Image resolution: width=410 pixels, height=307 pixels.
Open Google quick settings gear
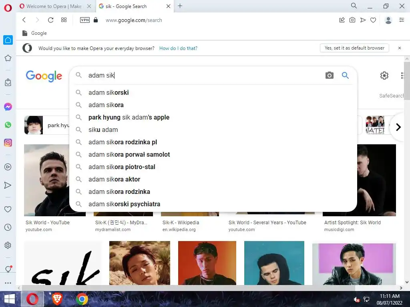pyautogui.click(x=384, y=76)
